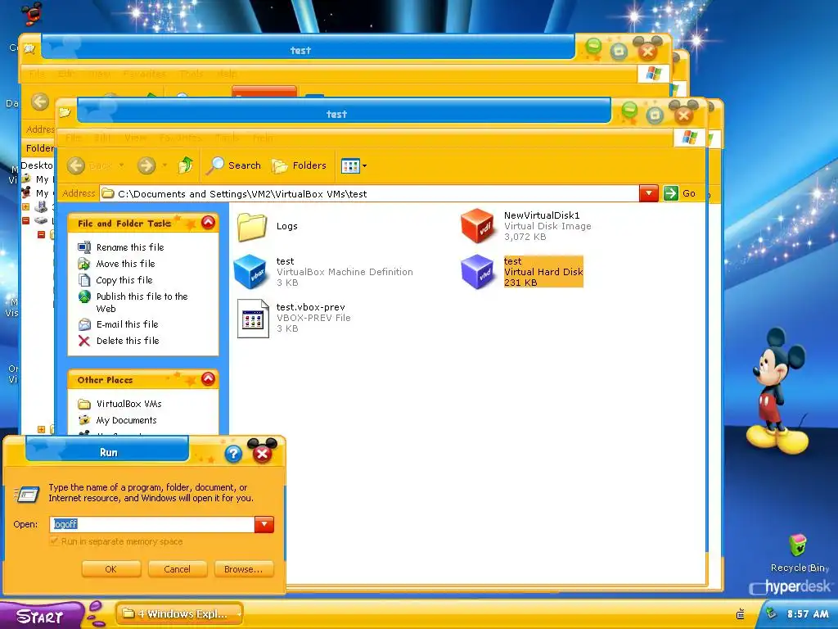The width and height of the screenshot is (838, 629).
Task: Open the Edit menu in the front window
Action: coord(102,138)
